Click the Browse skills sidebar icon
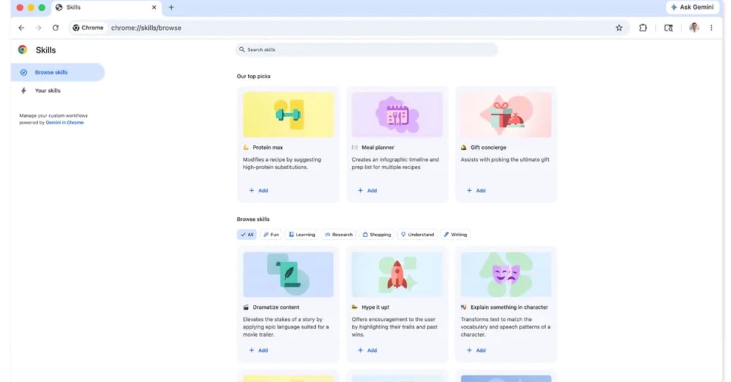 pyautogui.click(x=23, y=72)
